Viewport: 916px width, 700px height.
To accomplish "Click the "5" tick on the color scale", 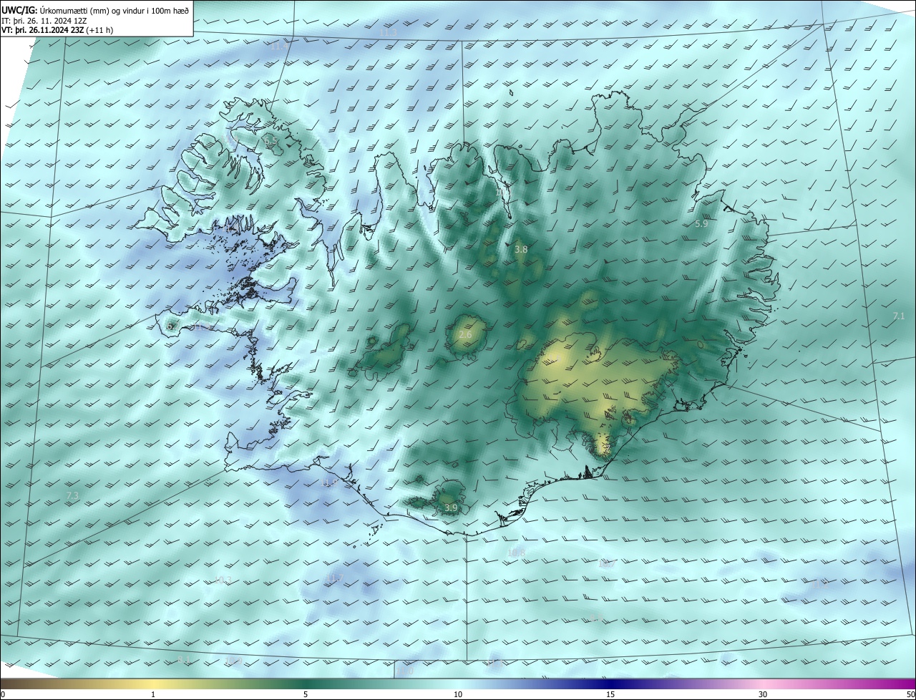I will [306, 694].
